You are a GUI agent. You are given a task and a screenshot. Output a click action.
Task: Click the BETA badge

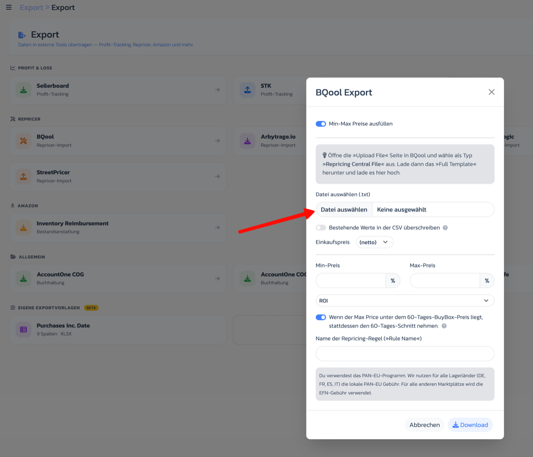(x=91, y=308)
